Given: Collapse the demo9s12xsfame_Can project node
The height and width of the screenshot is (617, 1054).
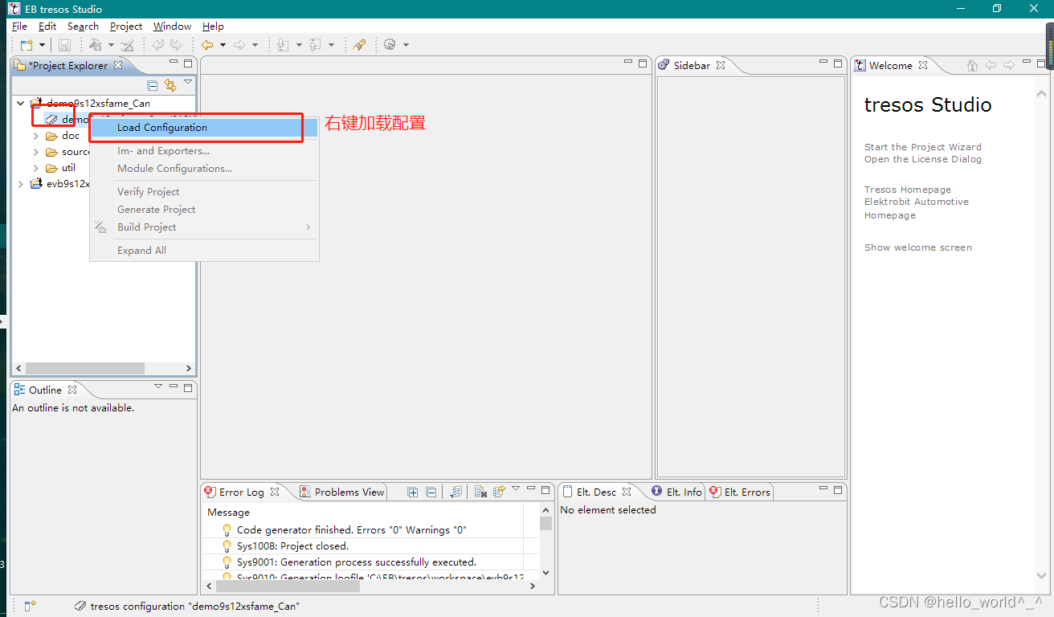Looking at the screenshot, I should click(21, 104).
